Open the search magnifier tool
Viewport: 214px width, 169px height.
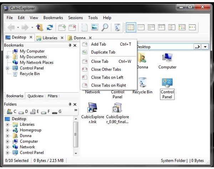pyautogui.click(x=105, y=28)
